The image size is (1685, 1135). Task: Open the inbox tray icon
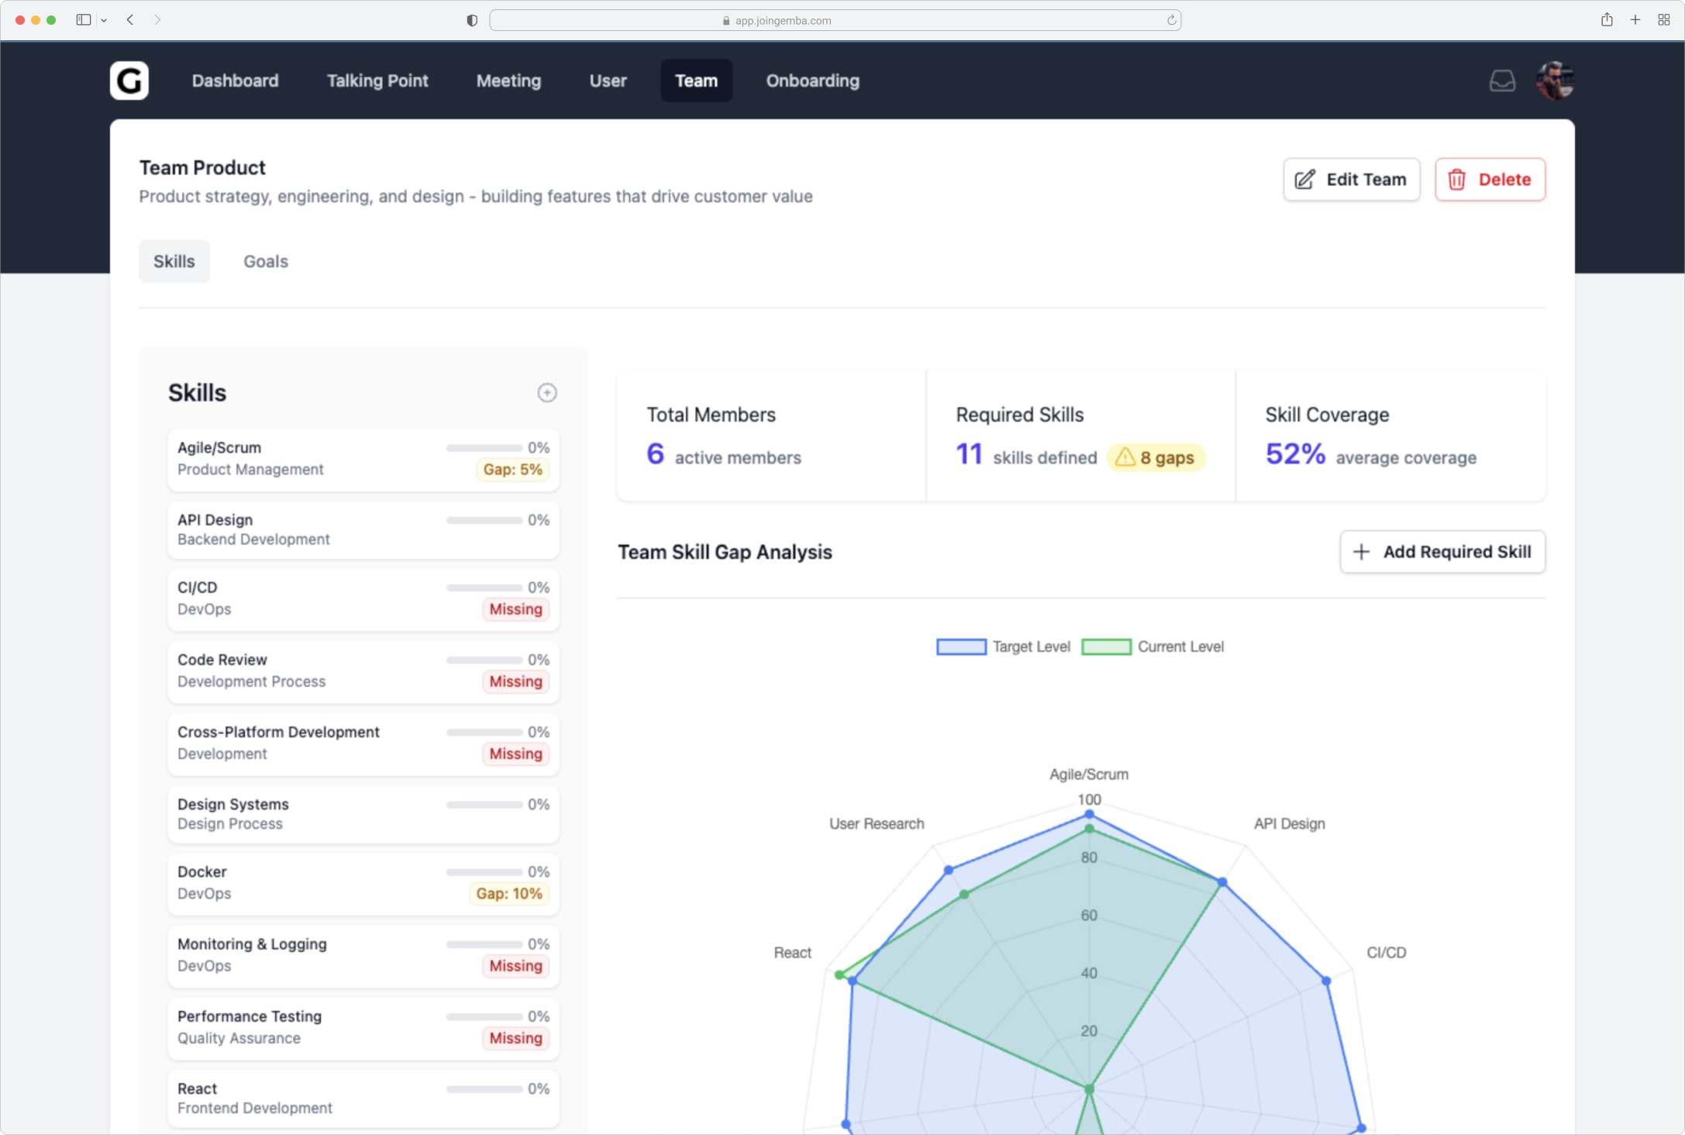tap(1502, 81)
